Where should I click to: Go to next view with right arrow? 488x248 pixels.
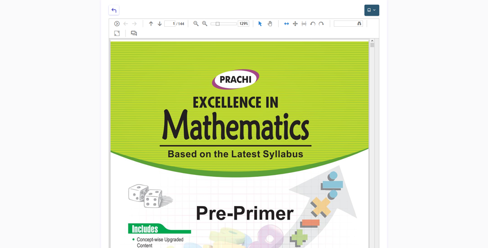(x=134, y=24)
